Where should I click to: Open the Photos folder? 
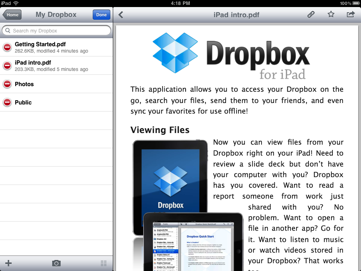[24, 84]
